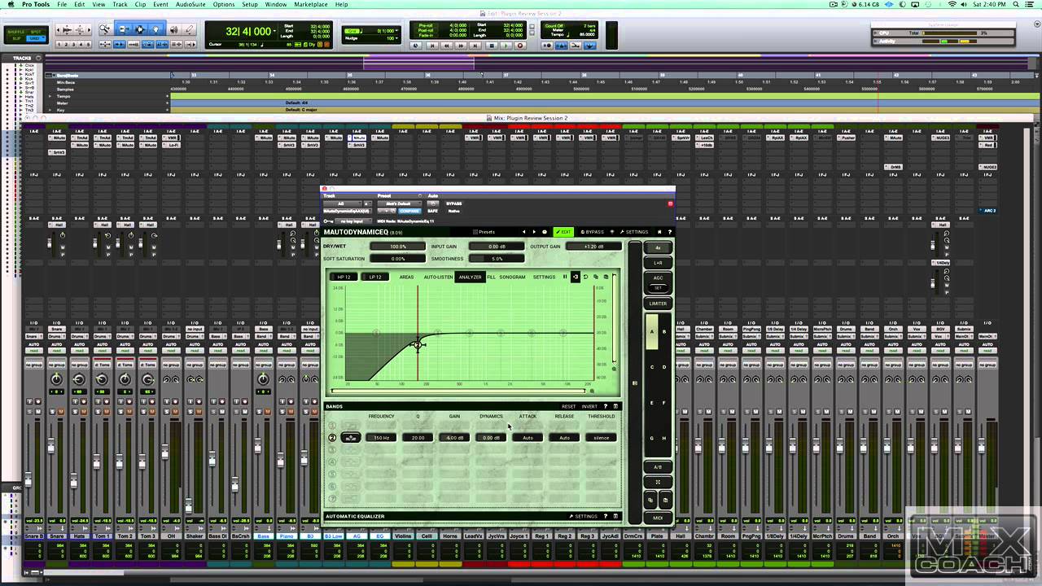The height and width of the screenshot is (586, 1042).
Task: Open the Setup menu
Action: (x=250, y=4)
